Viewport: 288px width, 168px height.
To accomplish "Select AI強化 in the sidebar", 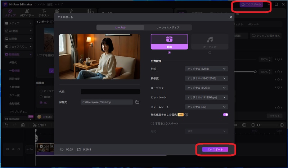I will pyautogui.click(x=13, y=62).
